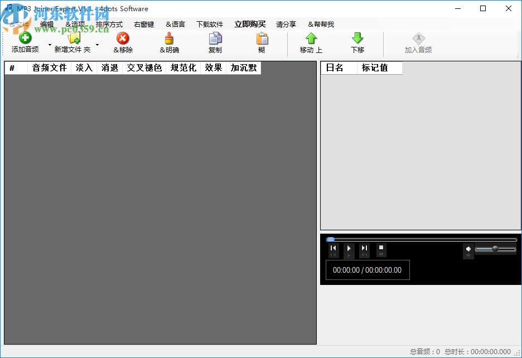Click the Paste (糊) clipboard icon

pos(262,39)
